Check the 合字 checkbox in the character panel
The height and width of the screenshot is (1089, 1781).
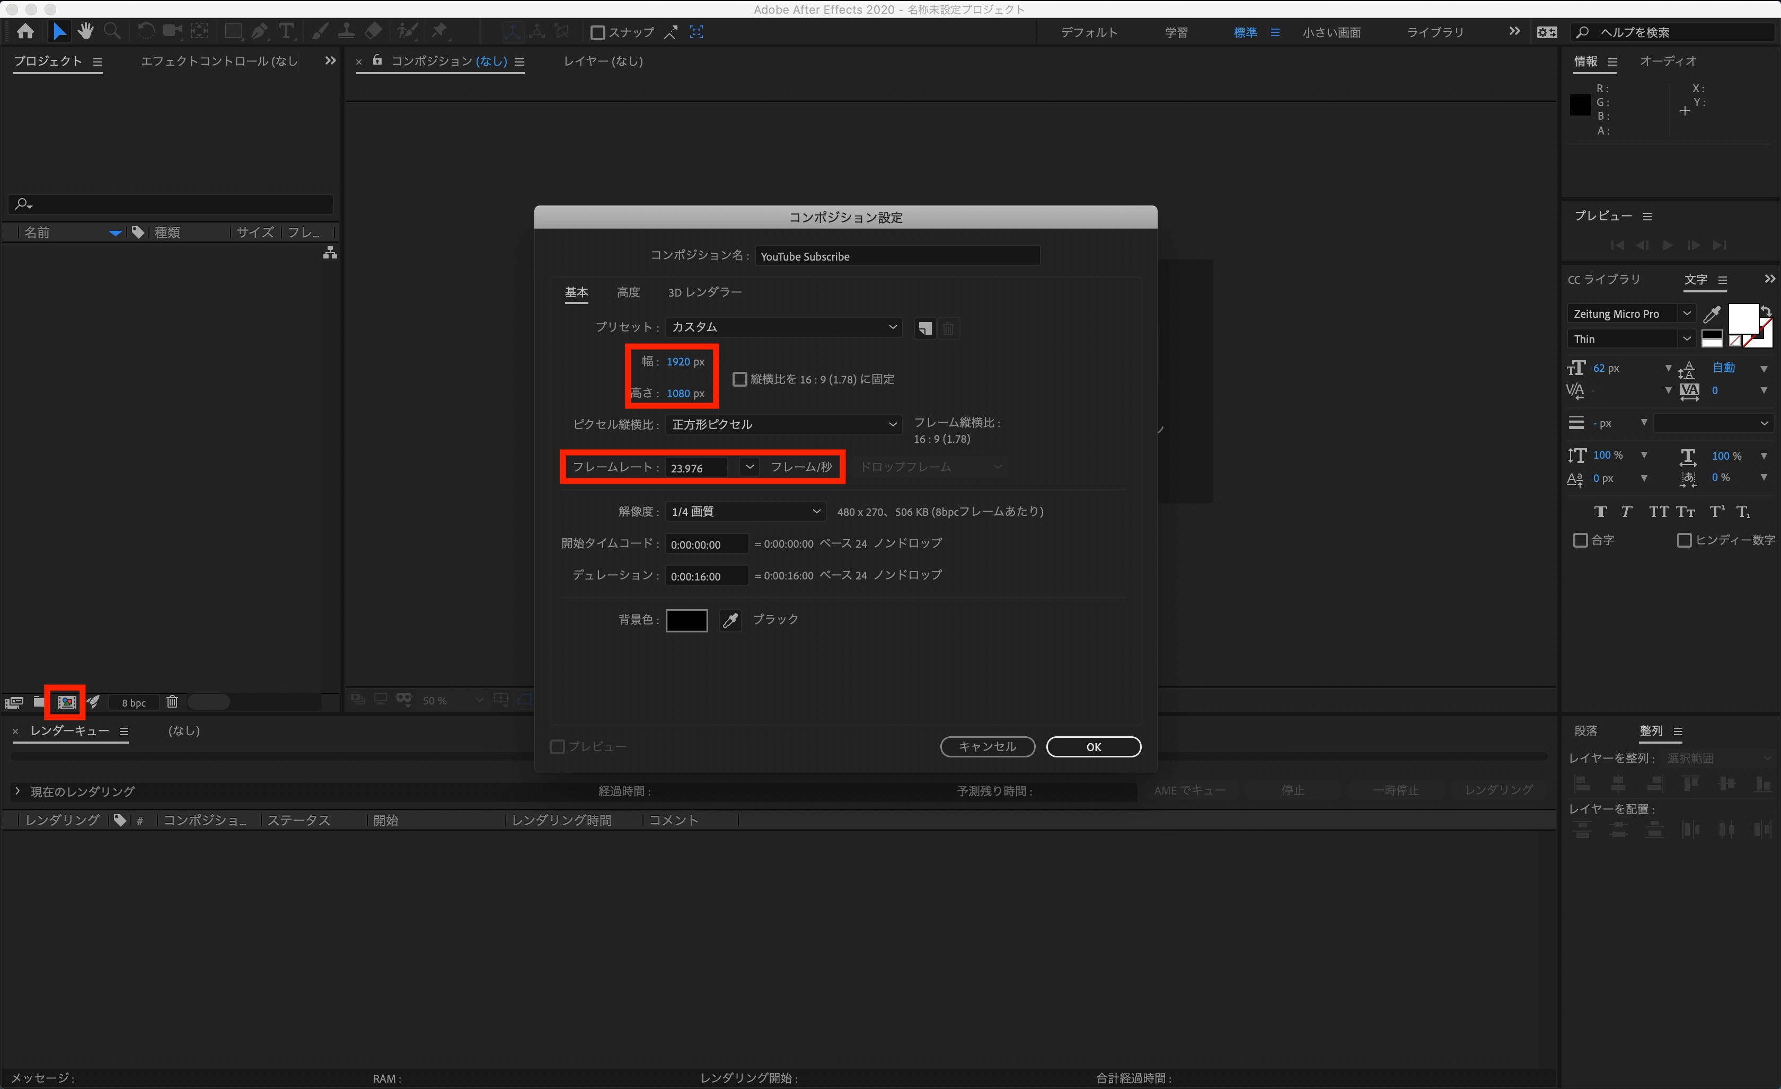(1580, 540)
